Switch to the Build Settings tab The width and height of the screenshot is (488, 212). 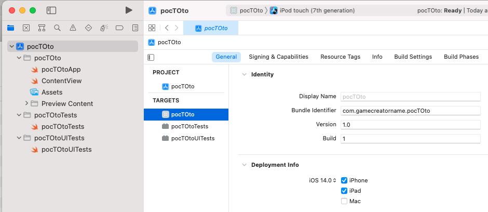tap(413, 57)
